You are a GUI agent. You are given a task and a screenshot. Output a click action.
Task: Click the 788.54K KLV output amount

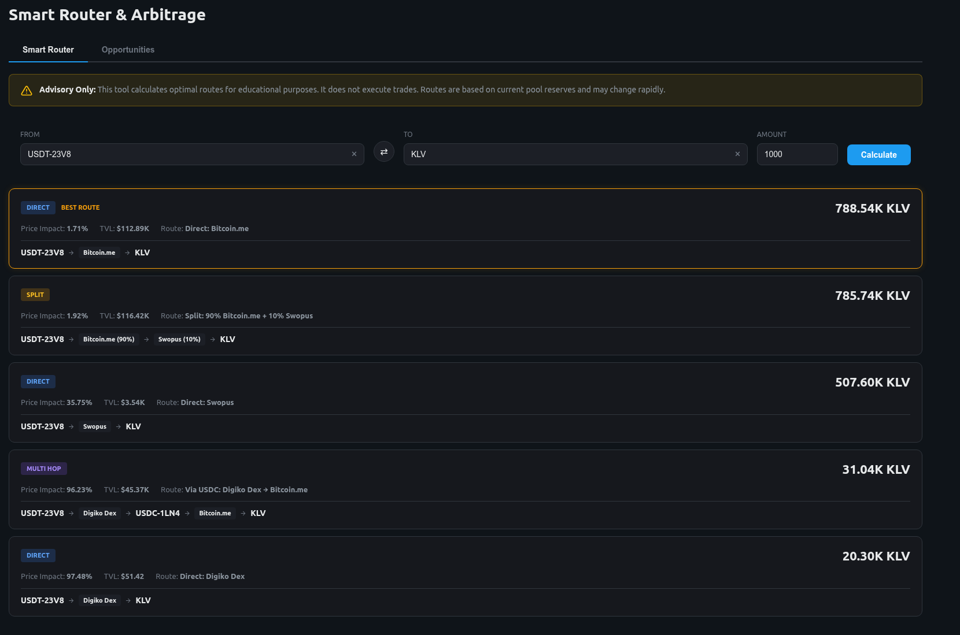[x=872, y=208]
